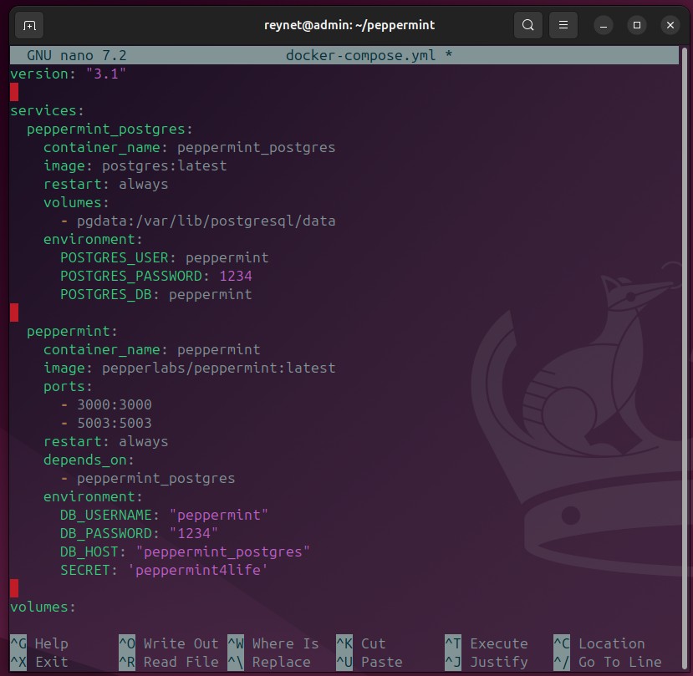Click the bottom volumes: line
The image size is (693, 676).
click(43, 607)
